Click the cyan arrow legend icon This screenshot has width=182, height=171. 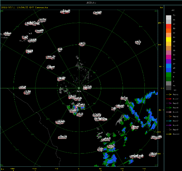click(x=169, y=121)
